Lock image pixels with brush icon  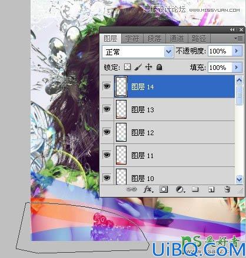pyautogui.click(x=138, y=67)
